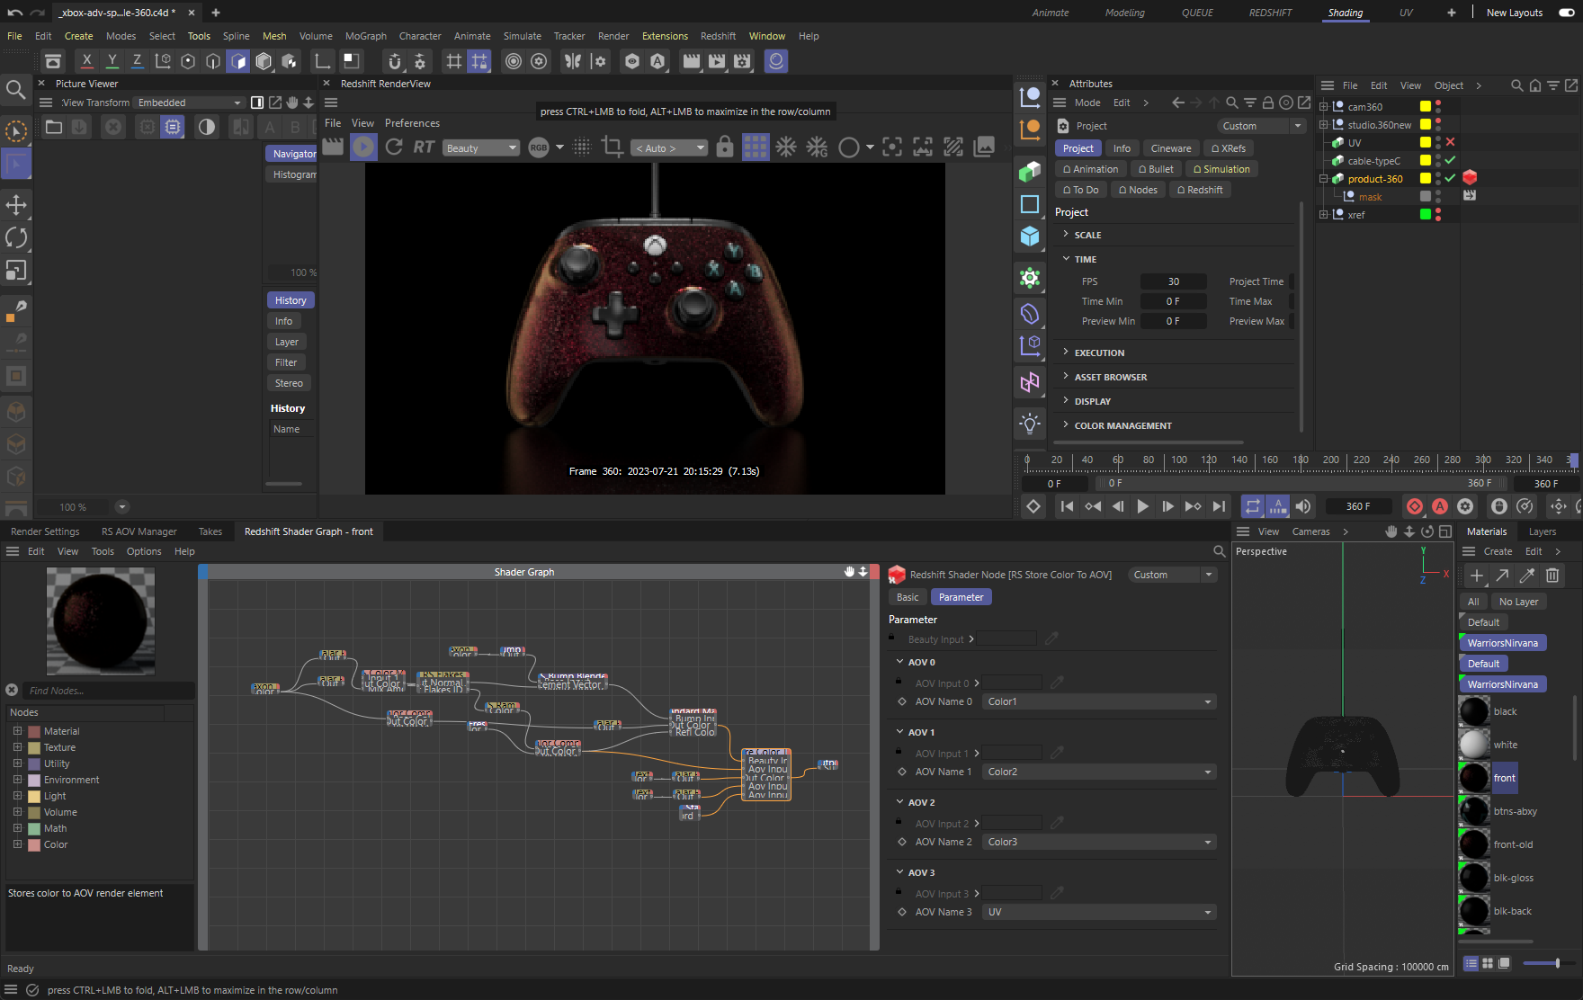
Task: Click the add new material plus icon
Action: click(x=1477, y=576)
